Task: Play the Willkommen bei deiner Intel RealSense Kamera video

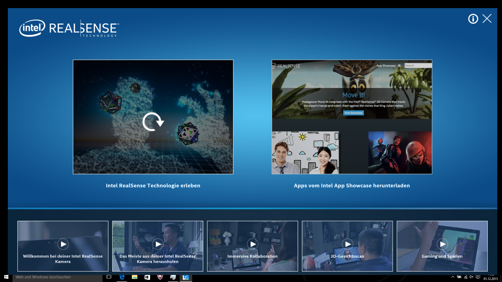Action: (63, 244)
